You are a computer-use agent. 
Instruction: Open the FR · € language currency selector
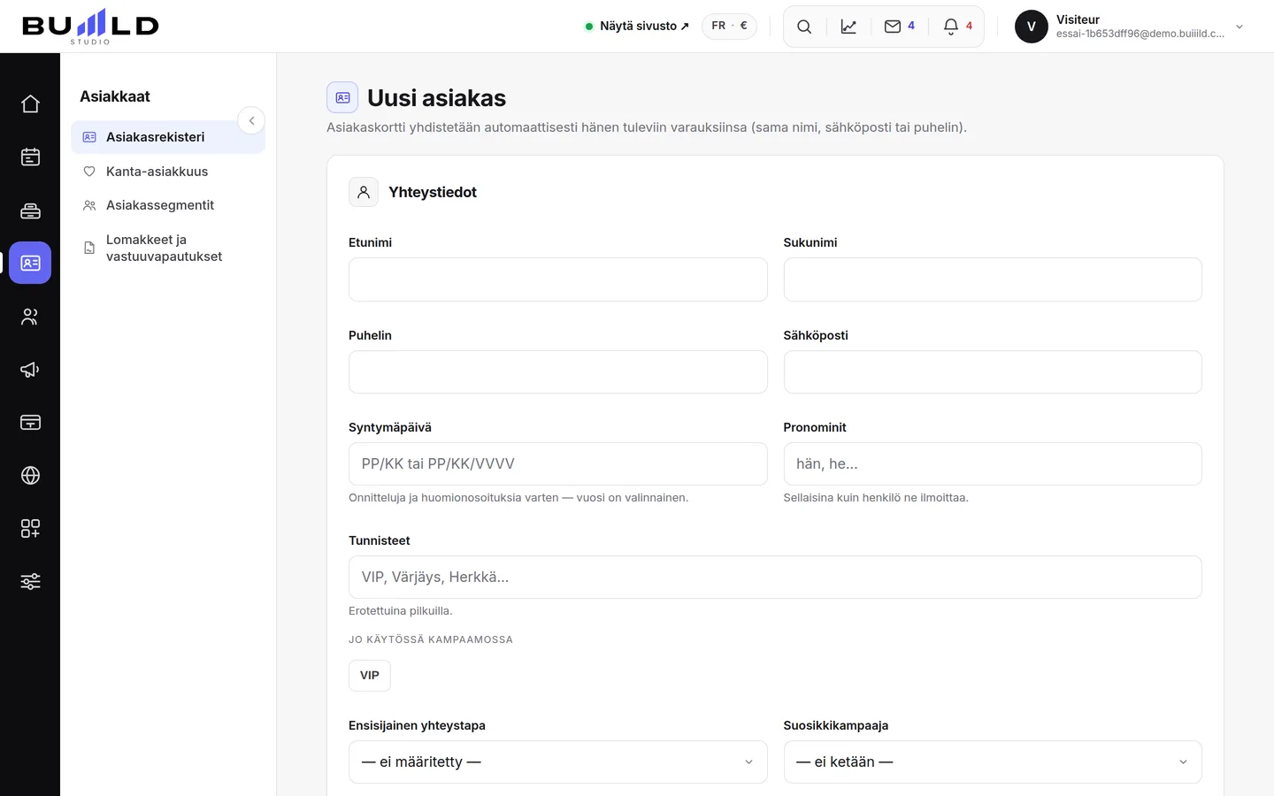(729, 26)
